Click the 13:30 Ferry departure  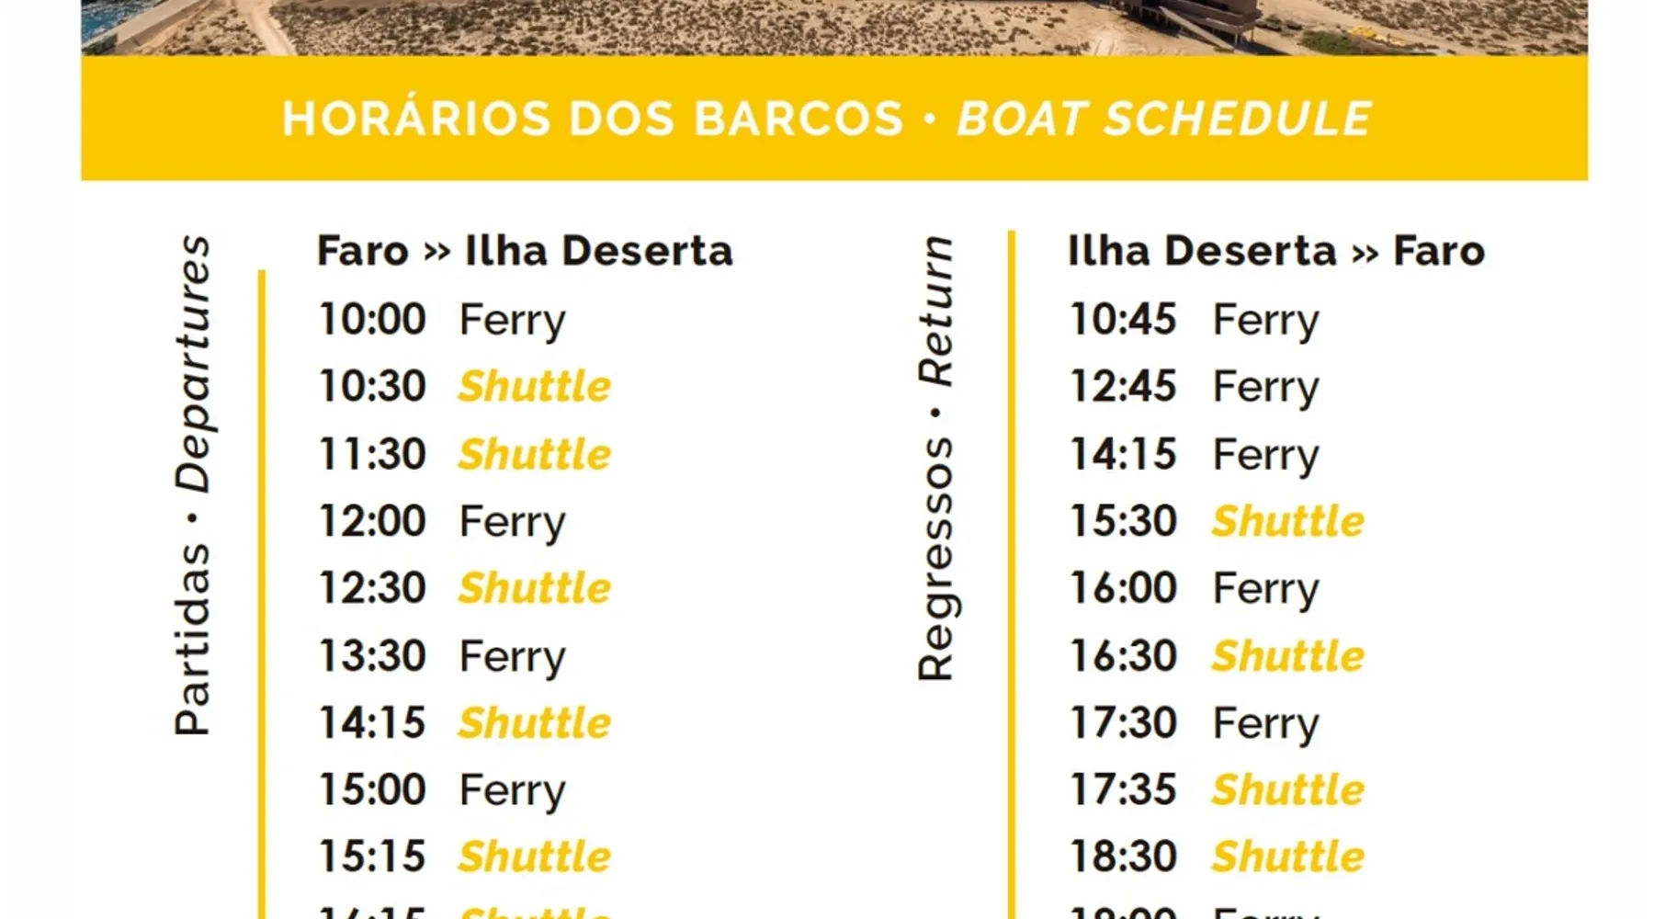click(x=441, y=656)
